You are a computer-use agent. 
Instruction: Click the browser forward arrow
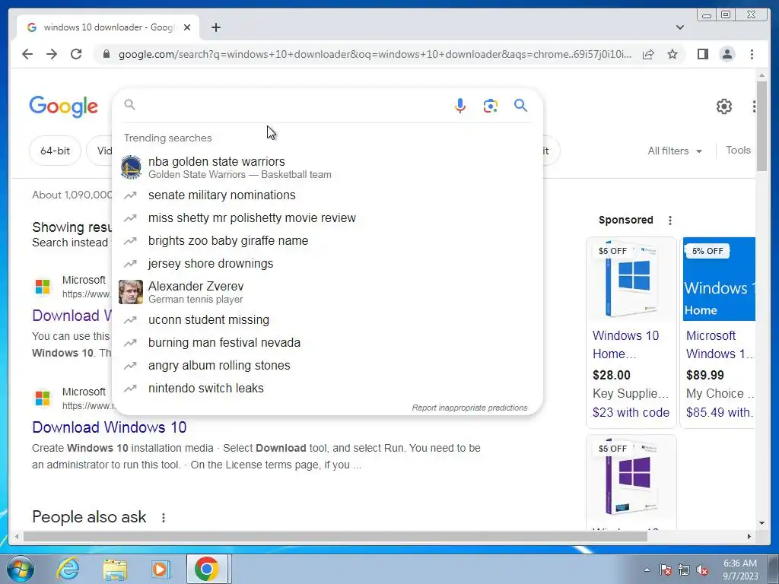(x=52, y=54)
